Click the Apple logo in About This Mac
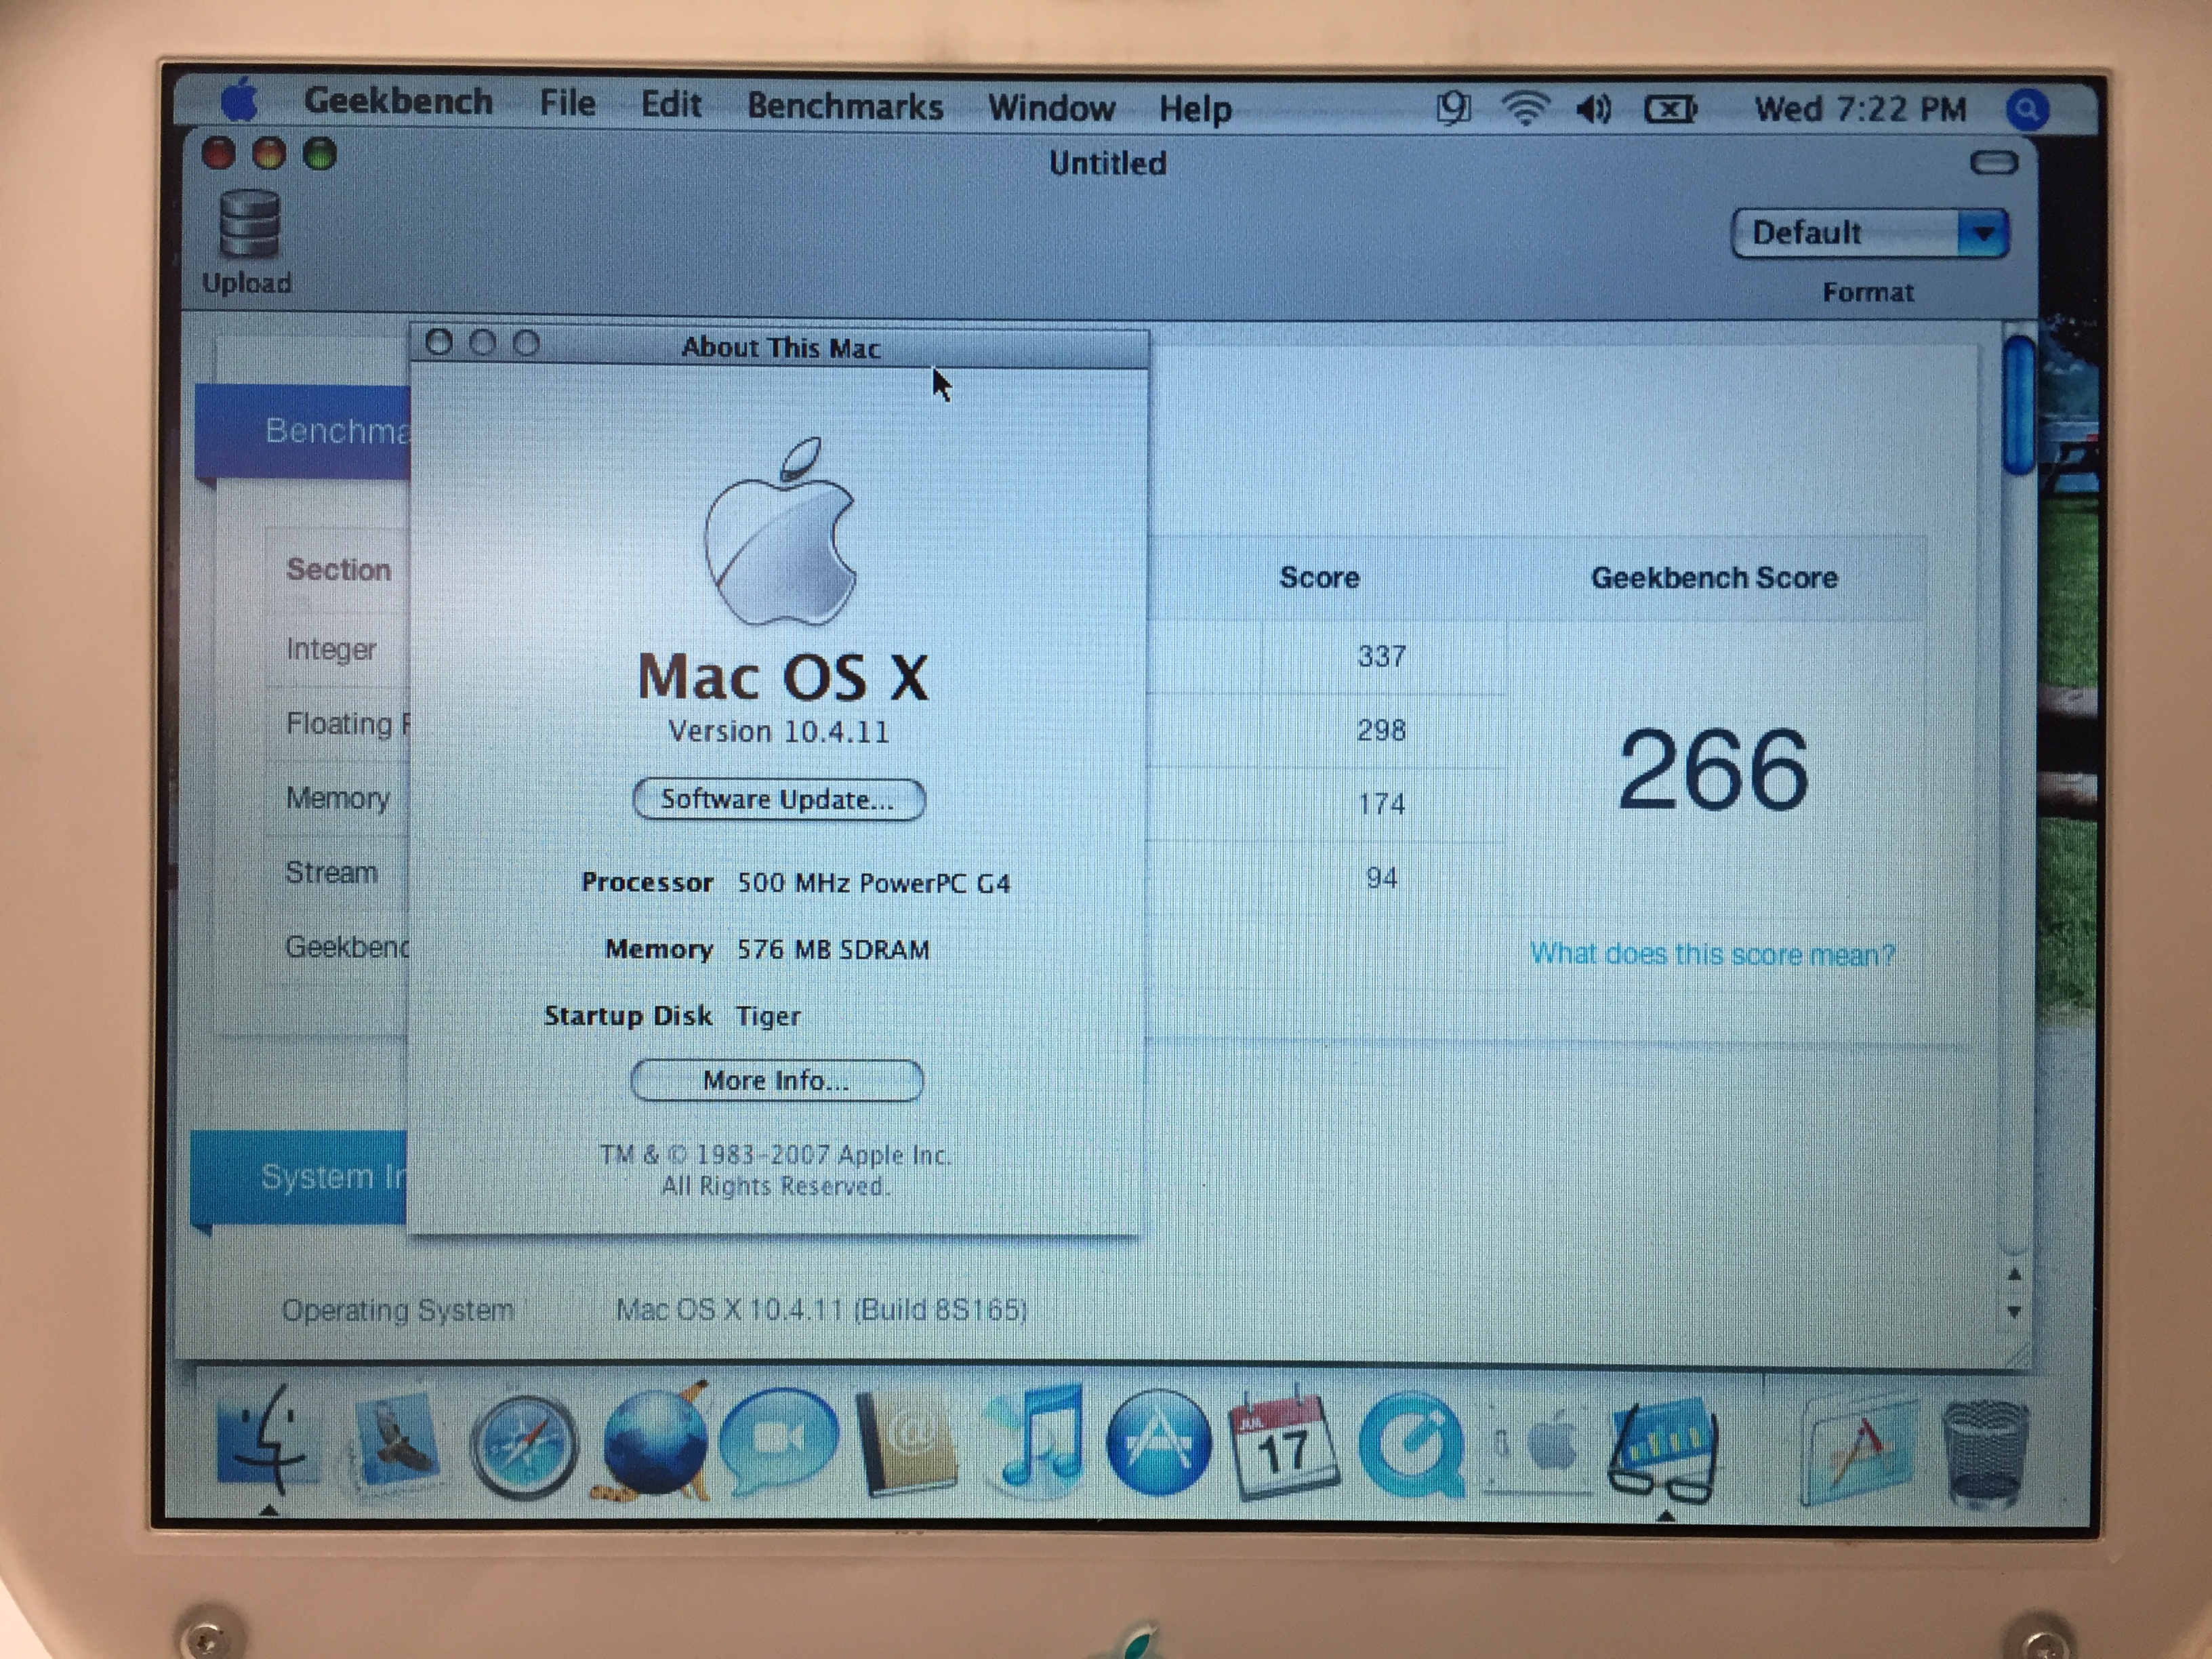This screenshot has height=1659, width=2212. (x=780, y=531)
